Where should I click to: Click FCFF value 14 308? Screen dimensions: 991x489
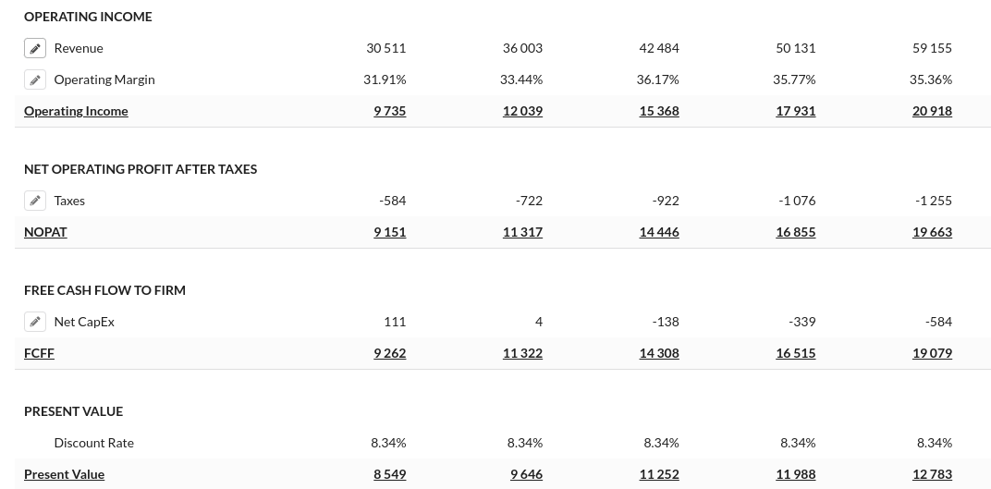click(x=659, y=353)
